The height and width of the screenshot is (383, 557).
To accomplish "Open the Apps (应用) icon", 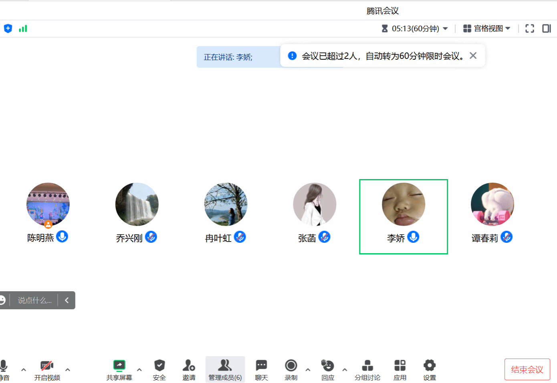I will [400, 366].
